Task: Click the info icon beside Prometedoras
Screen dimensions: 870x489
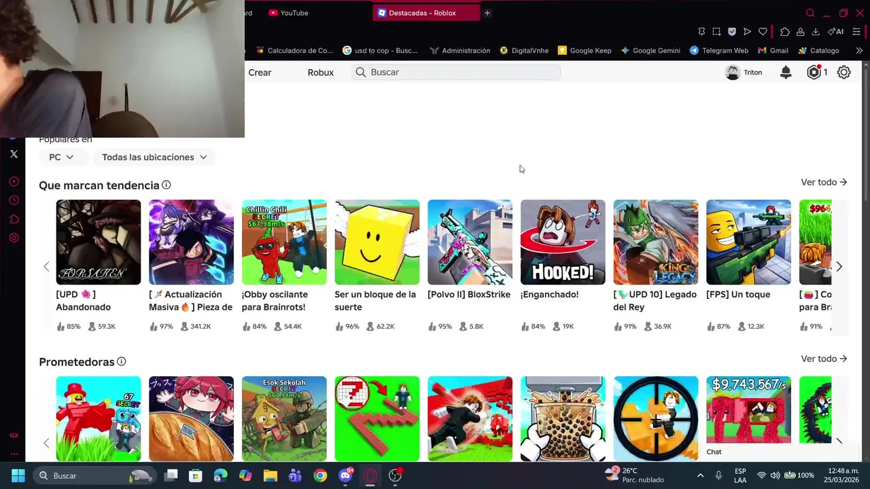Action: pyautogui.click(x=121, y=361)
